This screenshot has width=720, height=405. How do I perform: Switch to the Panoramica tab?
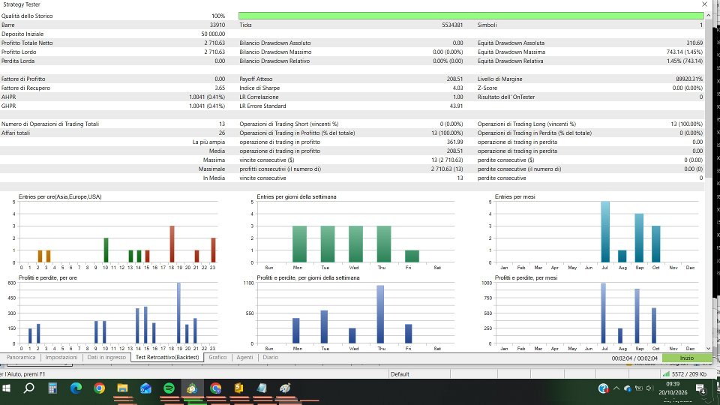pyautogui.click(x=21, y=357)
